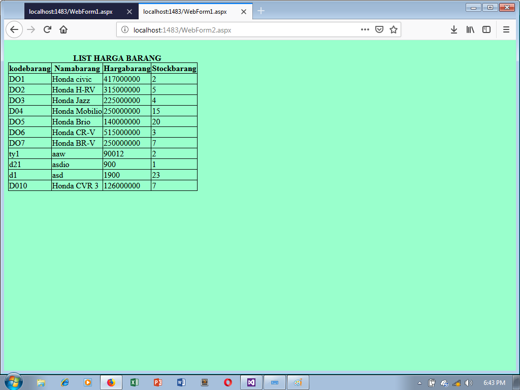Screen dimensions: 520x390
Task: Open Sublime Text from taskbar
Action: coord(205,382)
